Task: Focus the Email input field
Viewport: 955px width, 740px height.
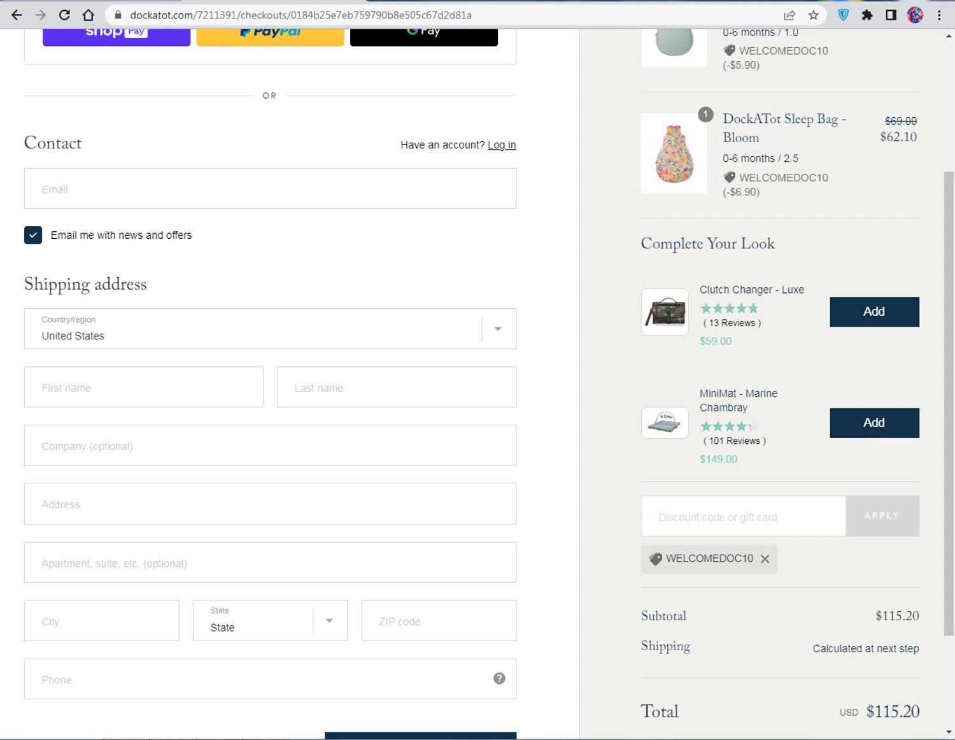Action: click(x=270, y=189)
